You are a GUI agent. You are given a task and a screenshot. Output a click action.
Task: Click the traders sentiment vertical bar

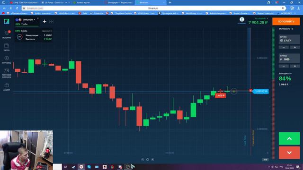273,93
